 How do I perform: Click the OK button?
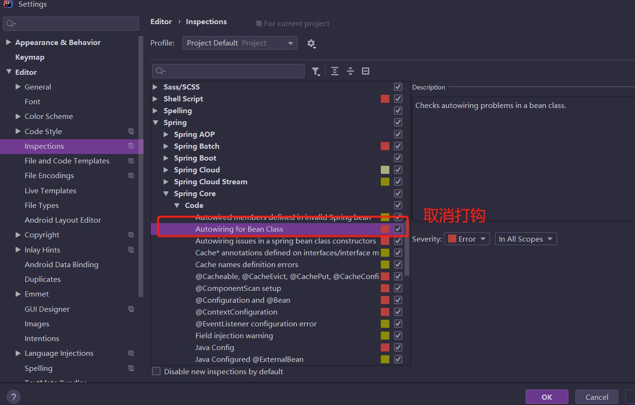click(547, 397)
